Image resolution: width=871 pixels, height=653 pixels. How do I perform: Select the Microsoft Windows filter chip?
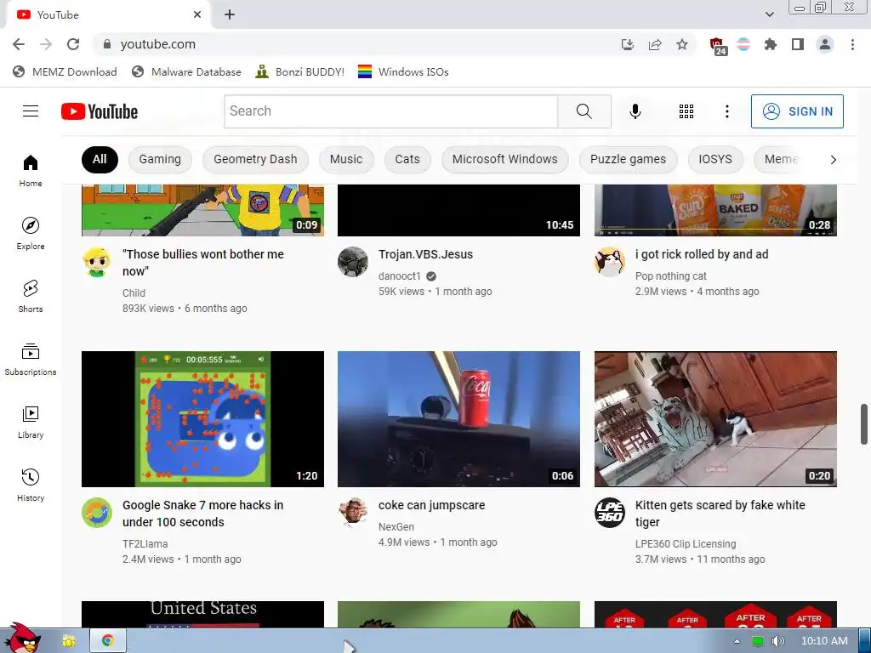505,159
